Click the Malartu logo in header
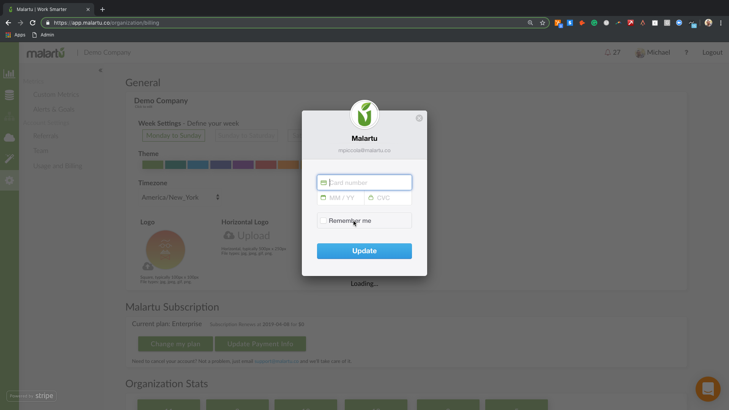Image resolution: width=729 pixels, height=410 pixels. coord(46,53)
